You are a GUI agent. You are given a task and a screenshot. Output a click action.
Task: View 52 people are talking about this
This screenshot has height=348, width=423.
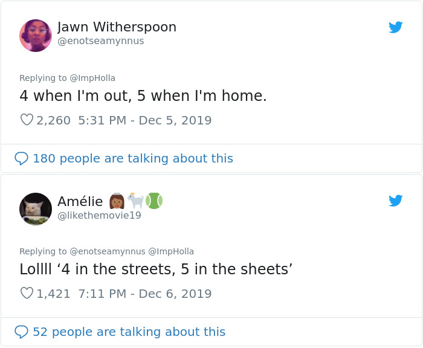(x=129, y=332)
